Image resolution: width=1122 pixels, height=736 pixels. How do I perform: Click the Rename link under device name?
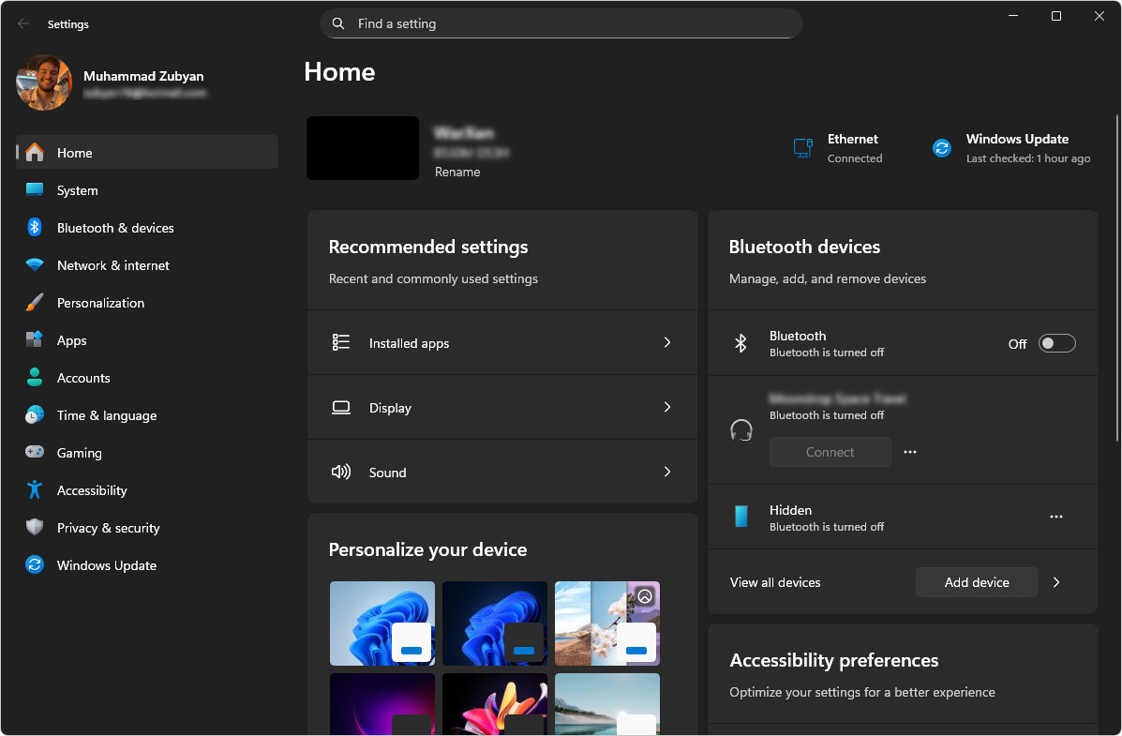click(457, 173)
